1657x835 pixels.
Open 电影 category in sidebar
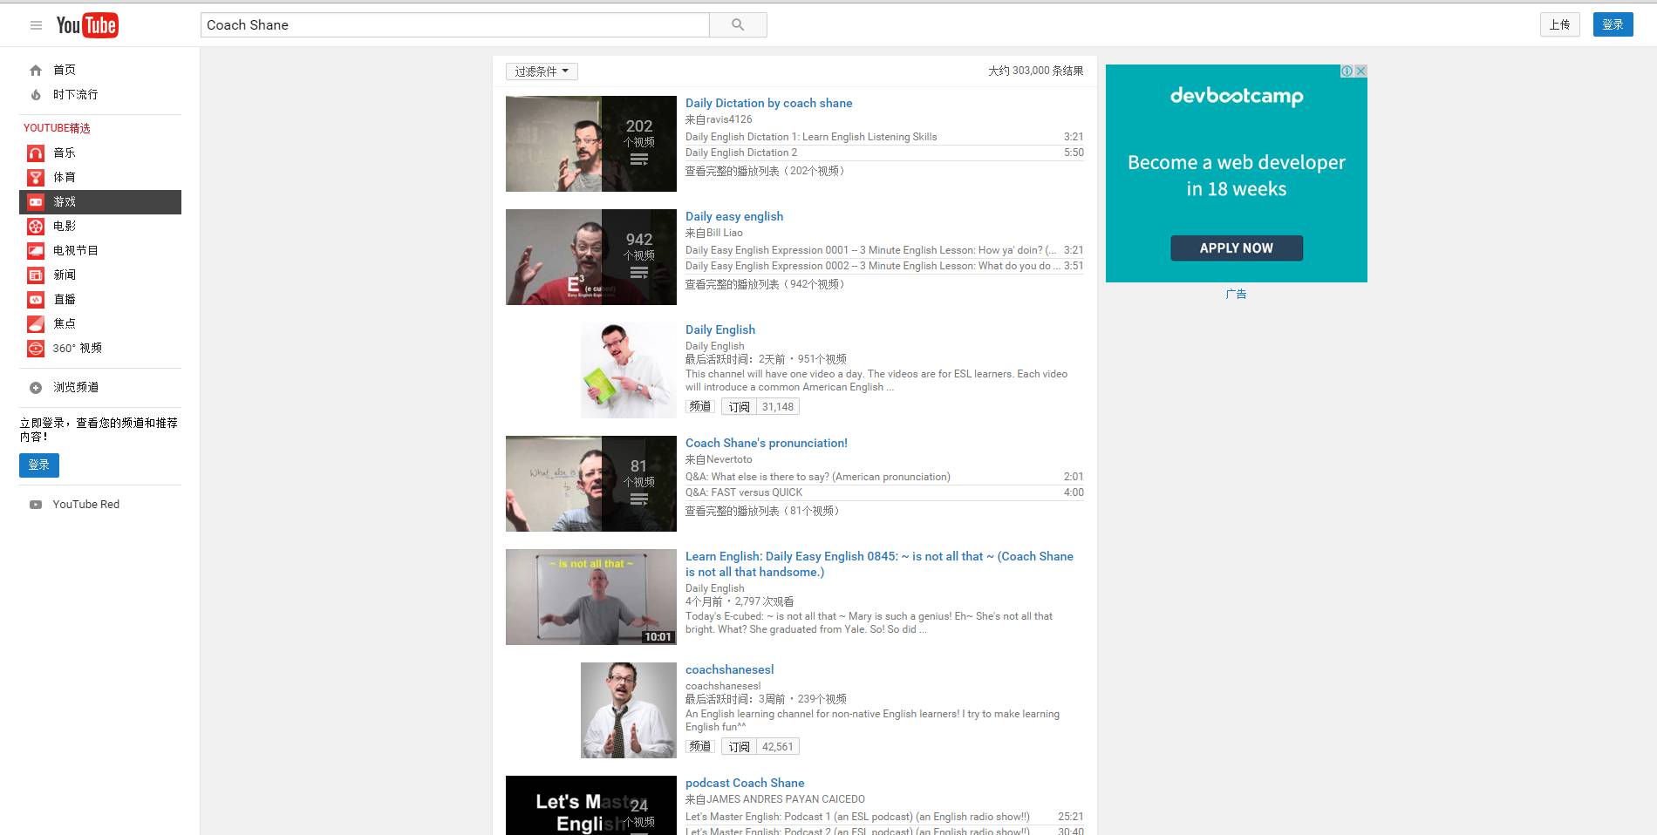[x=65, y=226]
